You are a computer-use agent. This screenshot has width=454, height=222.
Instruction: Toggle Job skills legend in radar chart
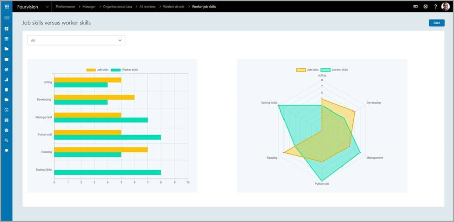click(307, 70)
